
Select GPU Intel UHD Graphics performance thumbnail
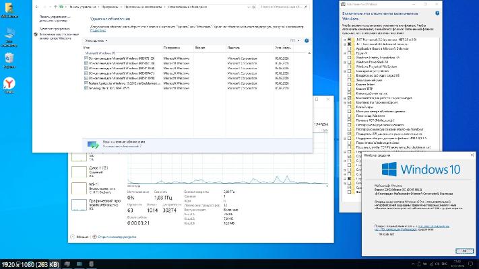(x=79, y=205)
